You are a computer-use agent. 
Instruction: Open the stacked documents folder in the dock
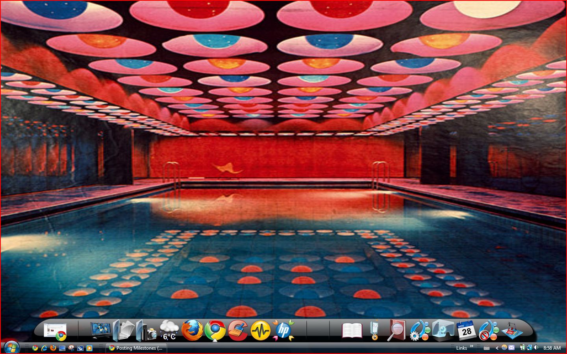pyautogui.click(x=124, y=330)
